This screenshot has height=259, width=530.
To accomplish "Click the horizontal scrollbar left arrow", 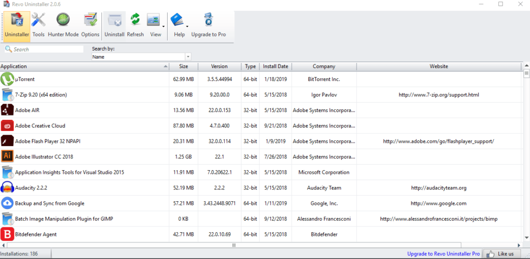I will pos(3,245).
